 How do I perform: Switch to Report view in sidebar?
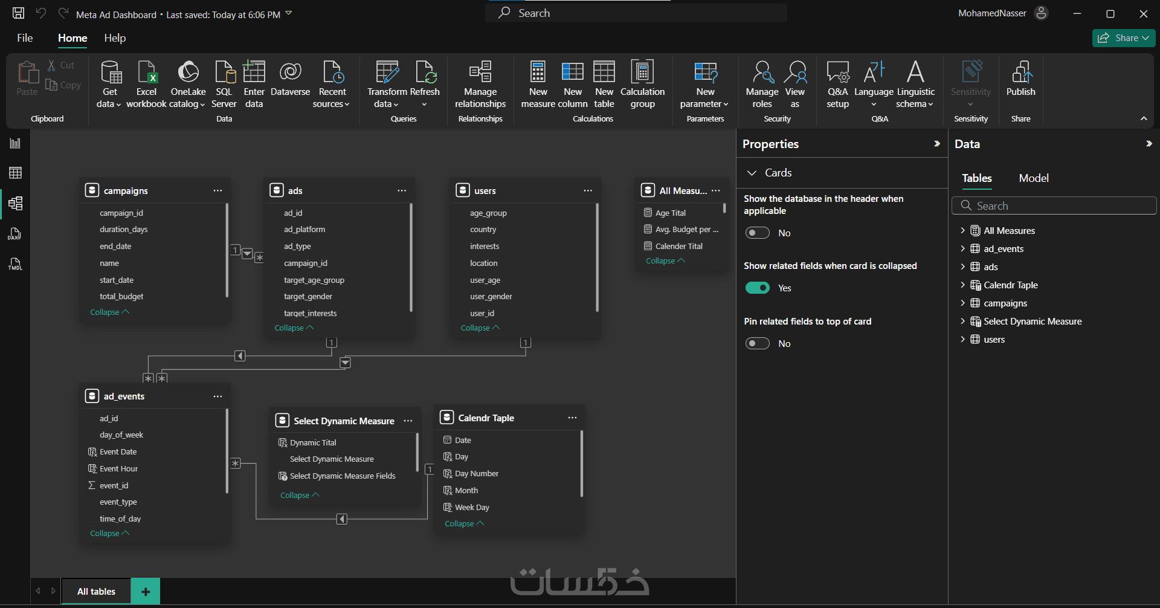(15, 143)
